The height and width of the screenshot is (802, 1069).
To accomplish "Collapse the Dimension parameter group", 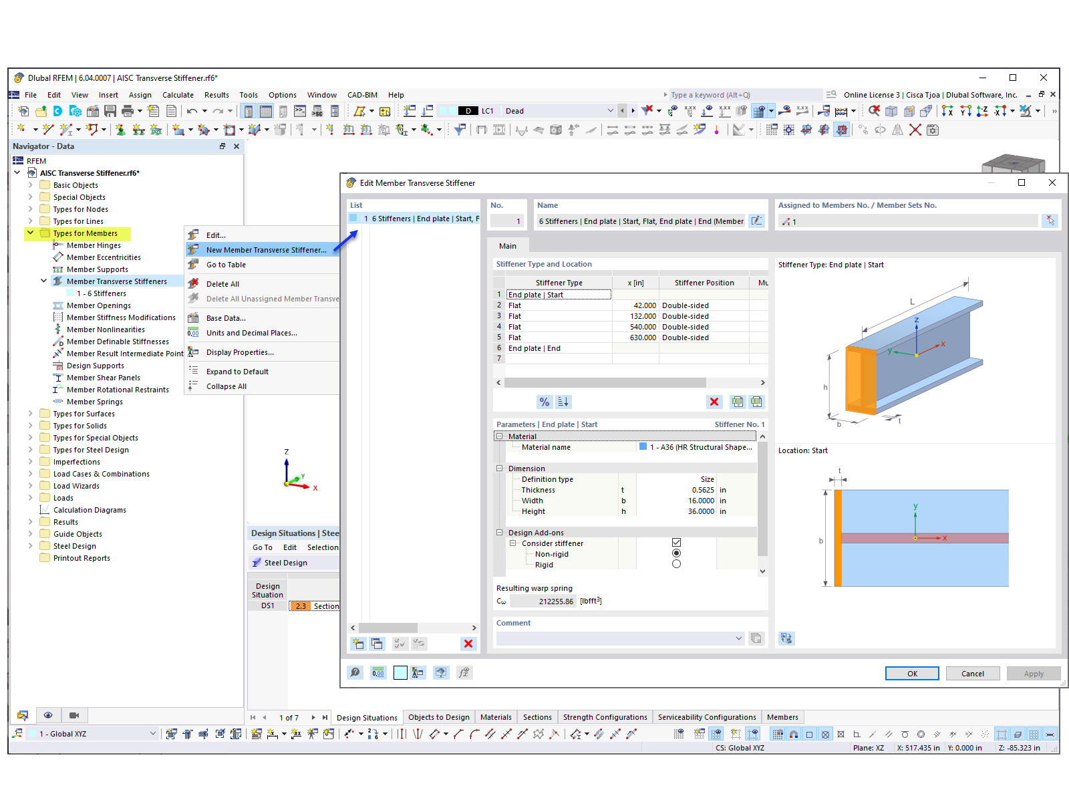I will point(499,469).
